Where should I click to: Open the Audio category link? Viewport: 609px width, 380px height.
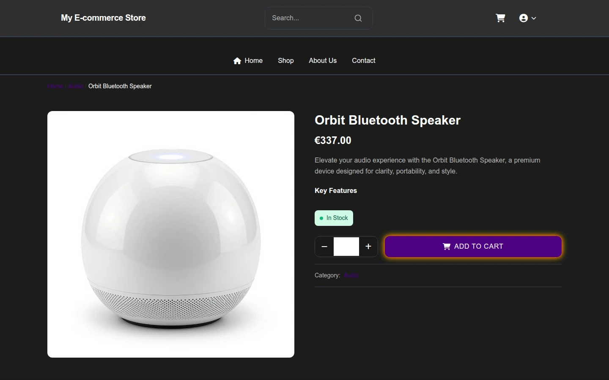pos(351,275)
